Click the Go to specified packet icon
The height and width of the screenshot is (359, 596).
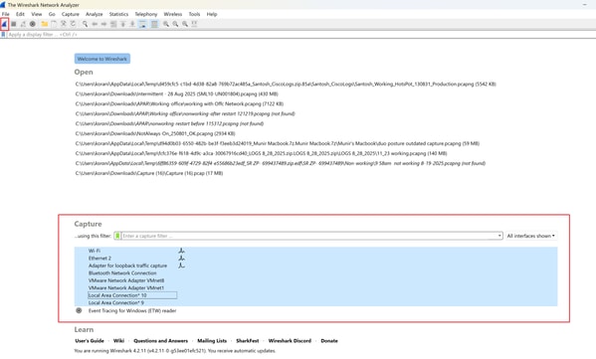tap(113, 24)
